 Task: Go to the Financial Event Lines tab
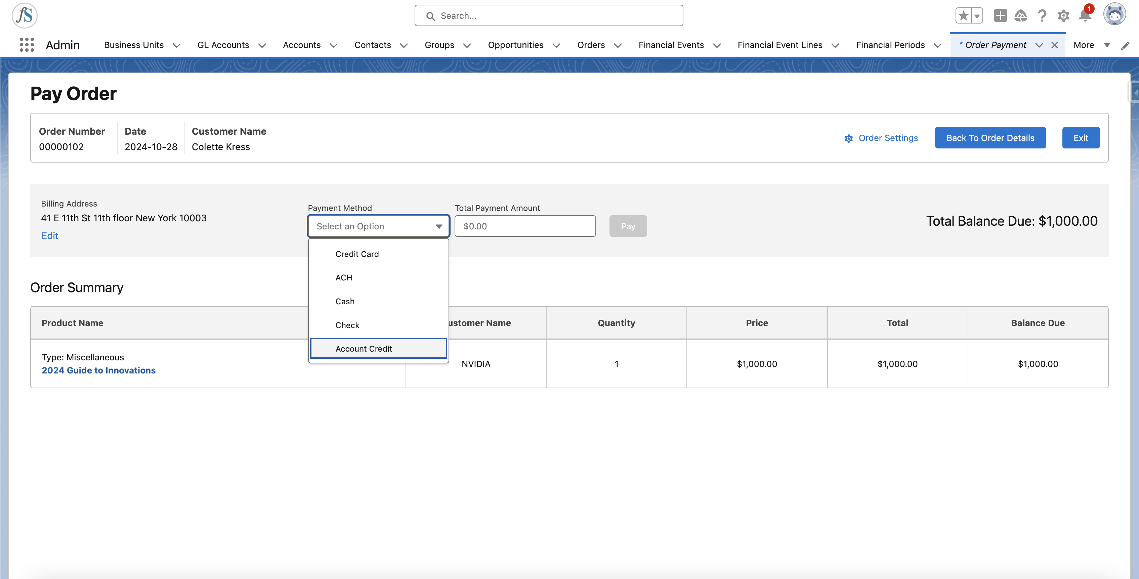[x=780, y=45]
